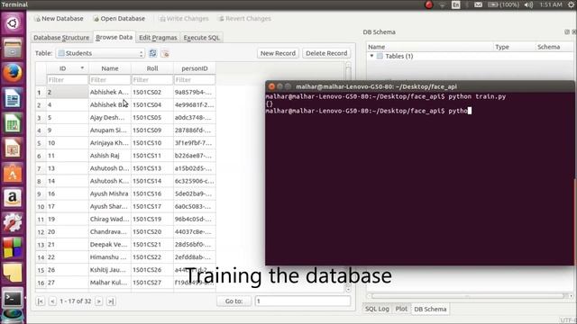Open LibreOffice Impress from the dock
Screen dimensions: 577x324
[13, 148]
